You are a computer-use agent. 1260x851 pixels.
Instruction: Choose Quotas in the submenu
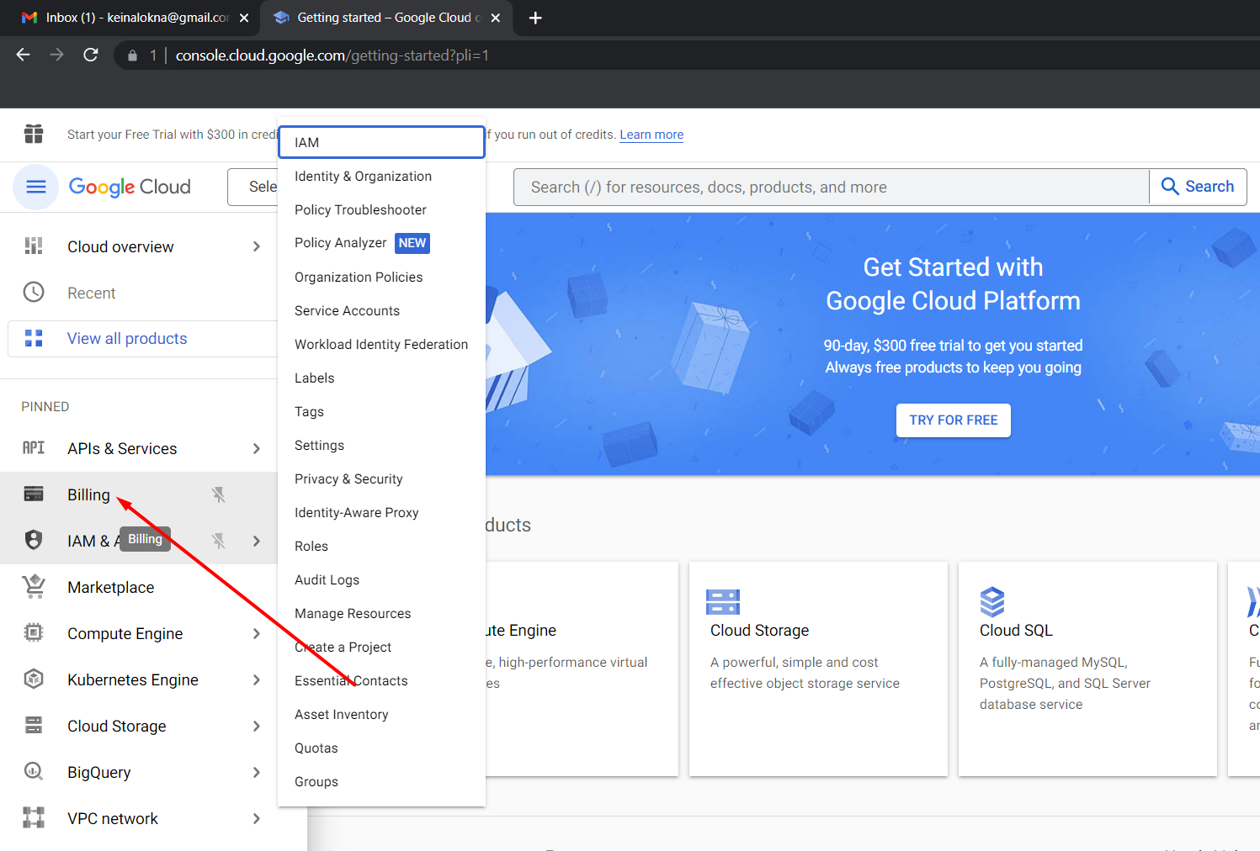381,748
